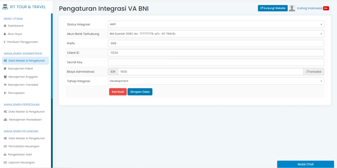This screenshot has height=168, width=337.
Task: Focus the Secret Key input field
Action: 216,62
